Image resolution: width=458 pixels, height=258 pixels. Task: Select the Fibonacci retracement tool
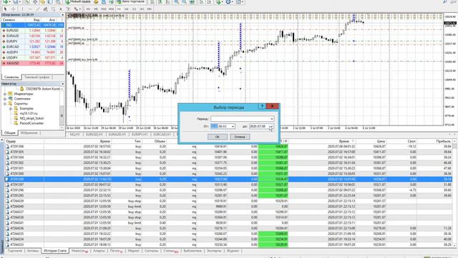point(53,9)
